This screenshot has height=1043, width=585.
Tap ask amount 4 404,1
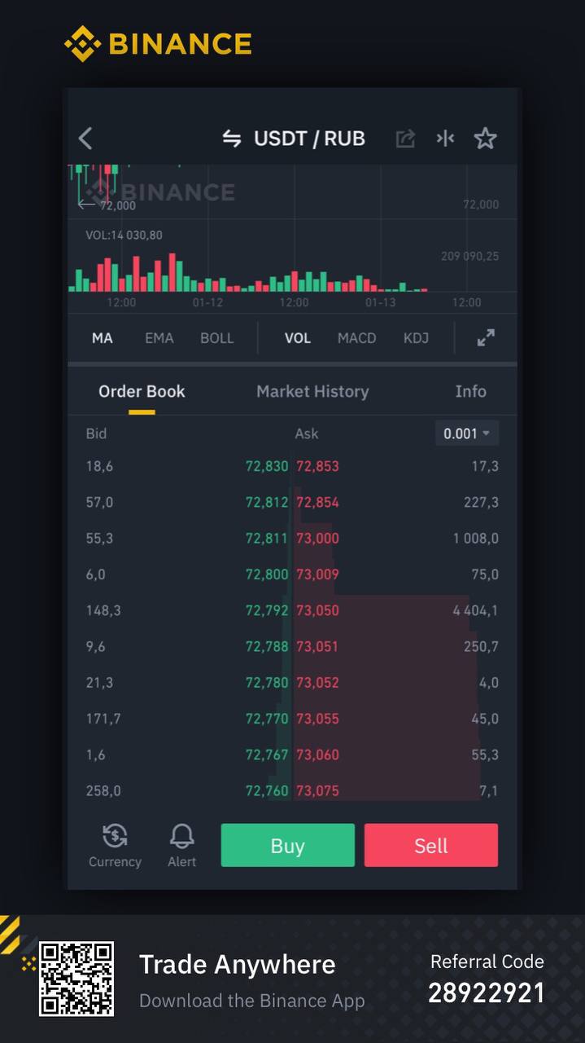coord(476,610)
